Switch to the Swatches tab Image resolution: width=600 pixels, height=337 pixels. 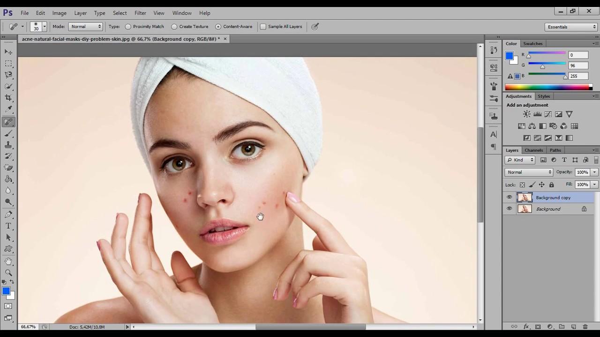(x=532, y=44)
